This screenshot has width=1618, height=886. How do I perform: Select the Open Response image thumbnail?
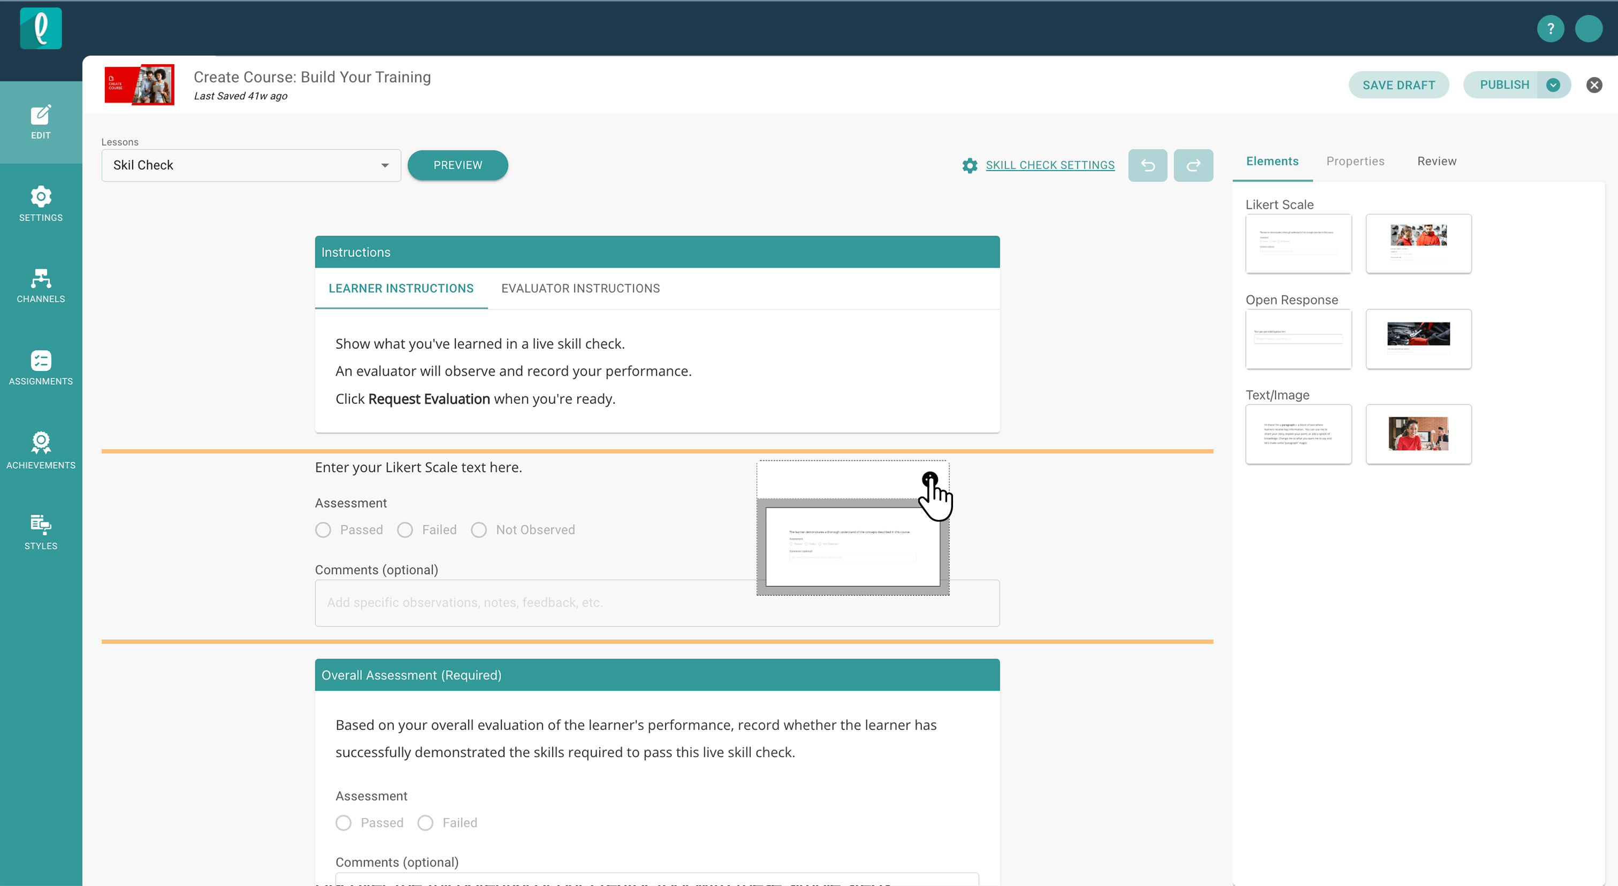coord(1418,339)
